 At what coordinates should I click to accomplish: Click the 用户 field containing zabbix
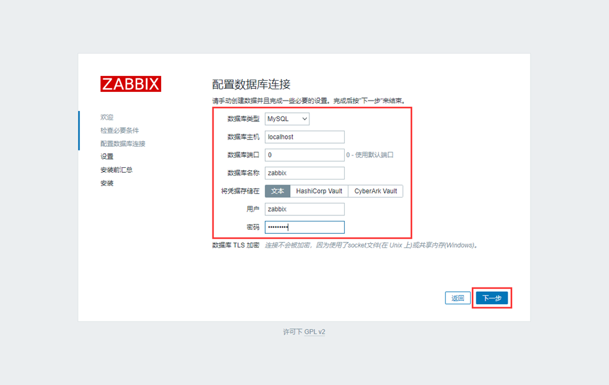(304, 209)
